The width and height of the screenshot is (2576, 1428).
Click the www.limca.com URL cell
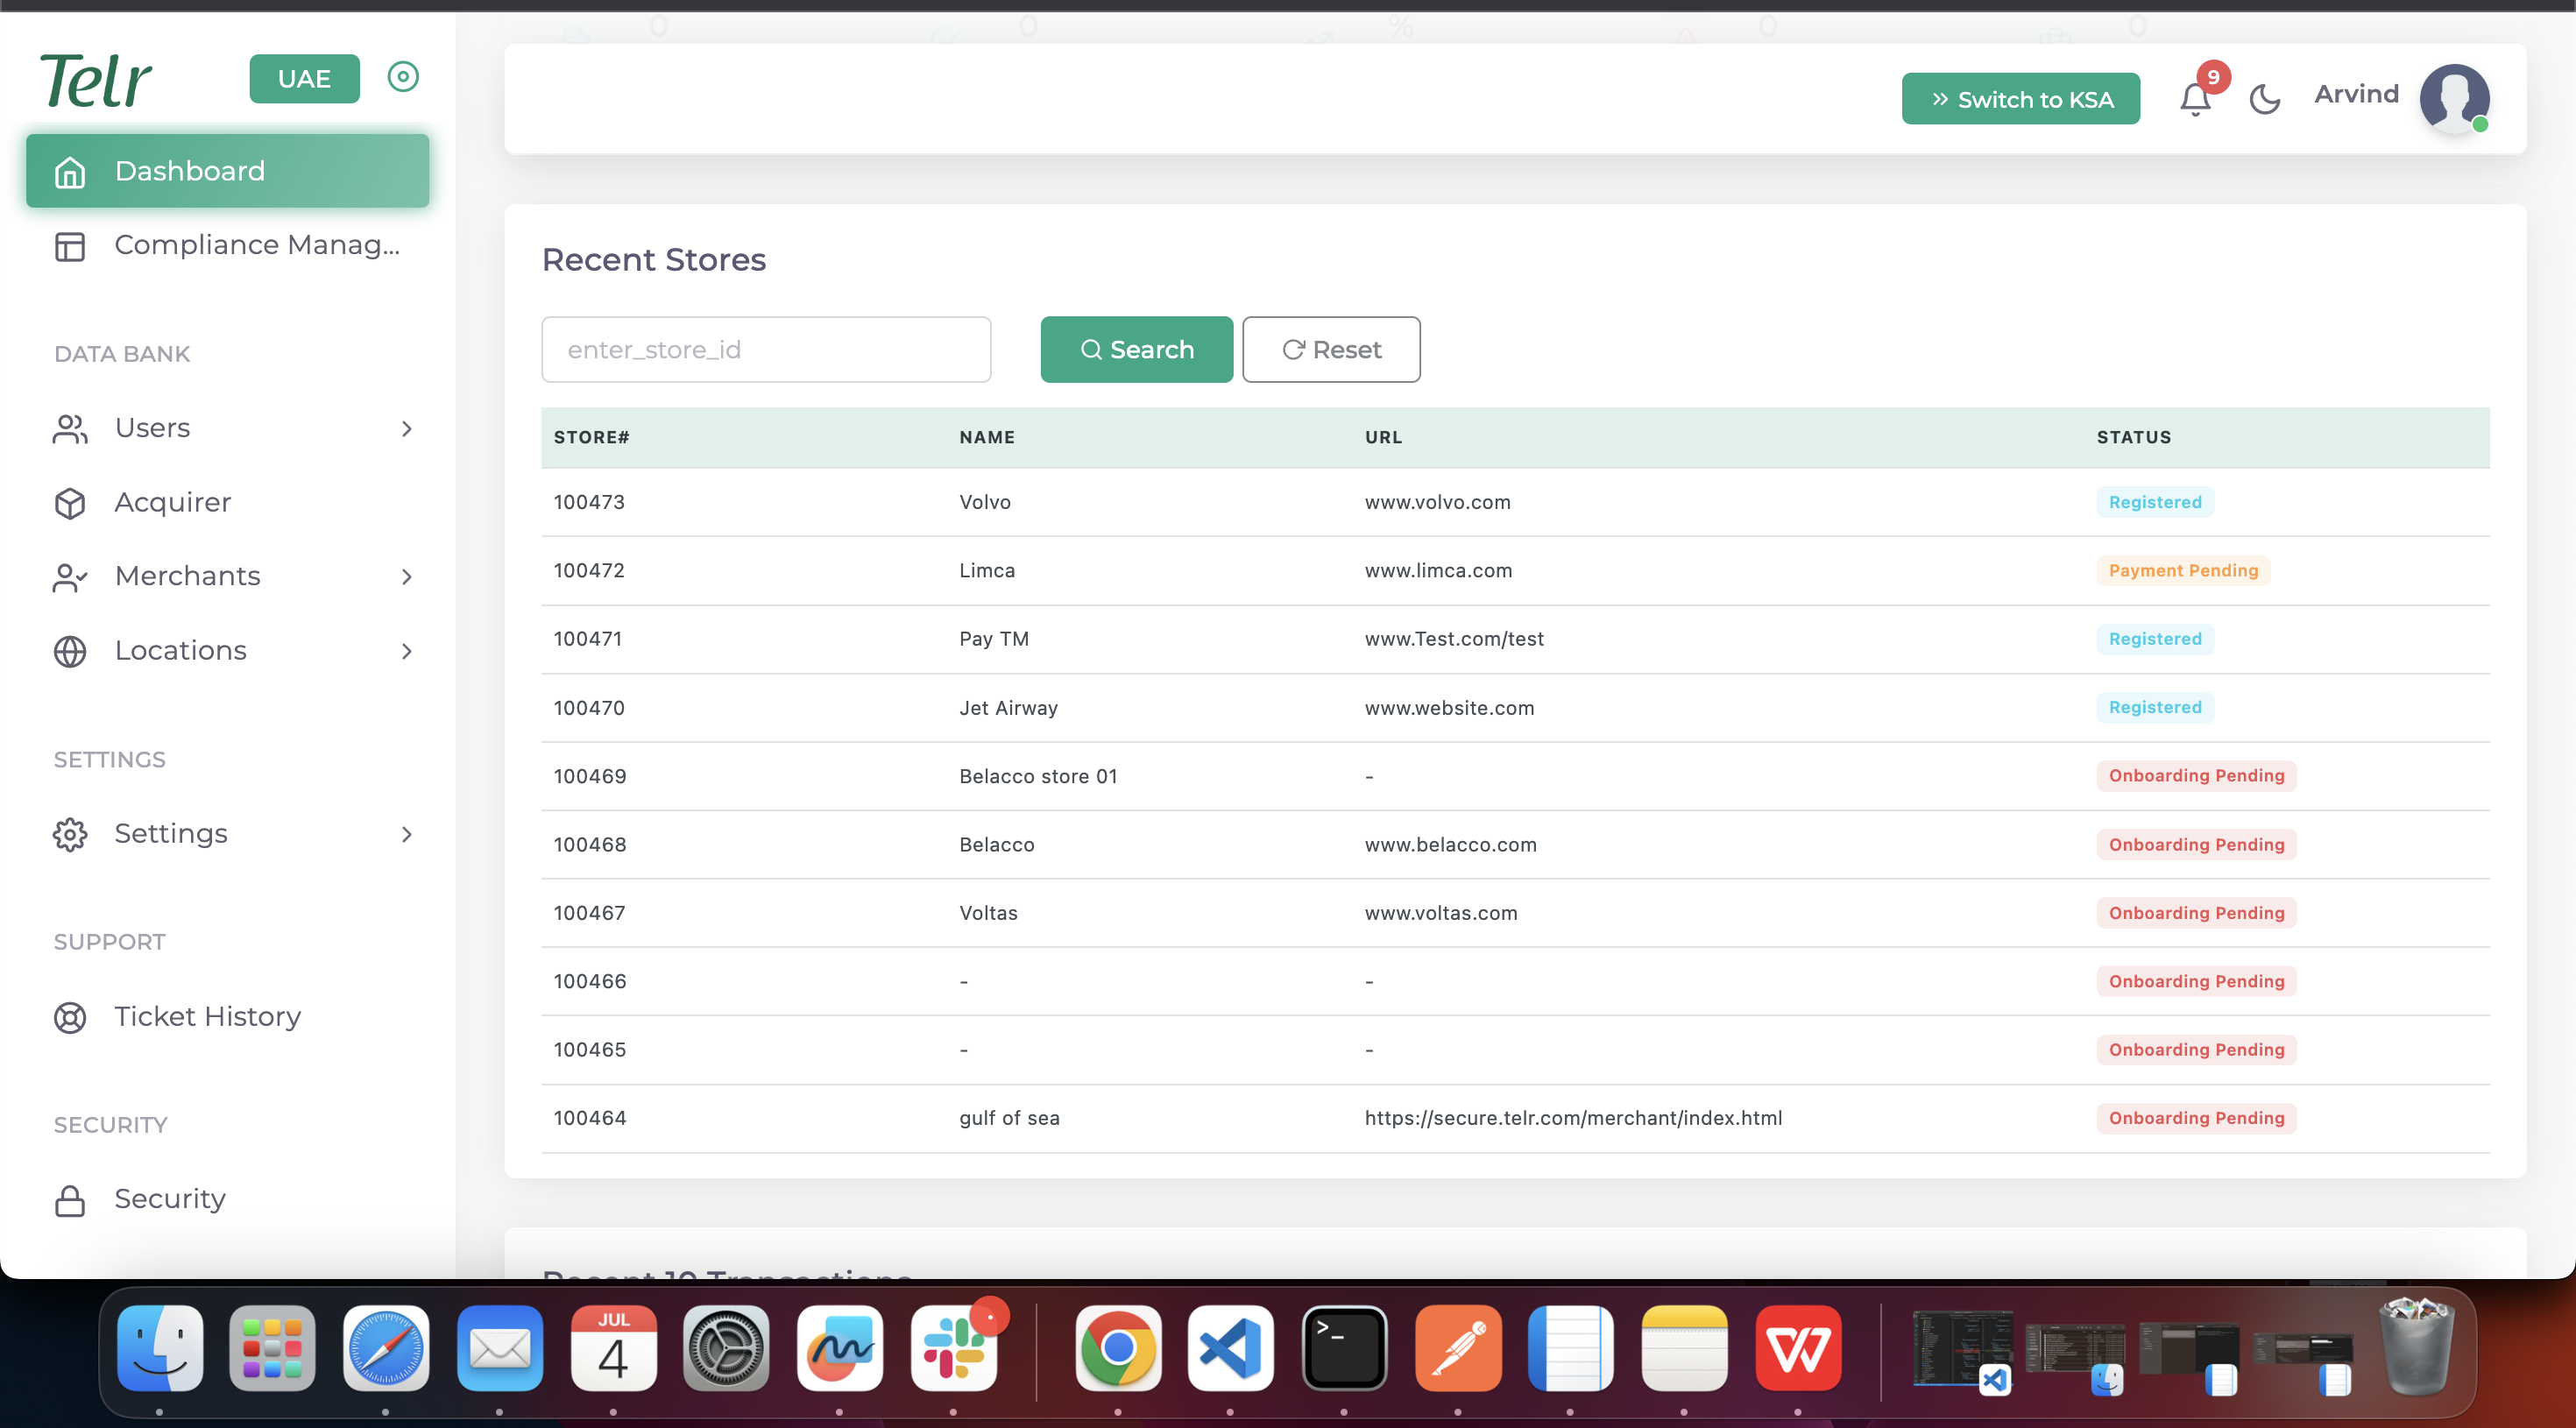pyautogui.click(x=1438, y=571)
